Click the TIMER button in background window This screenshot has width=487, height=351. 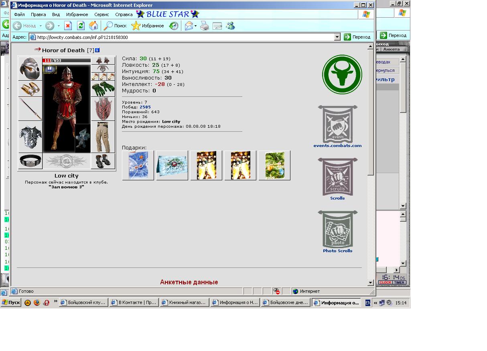[399, 282]
